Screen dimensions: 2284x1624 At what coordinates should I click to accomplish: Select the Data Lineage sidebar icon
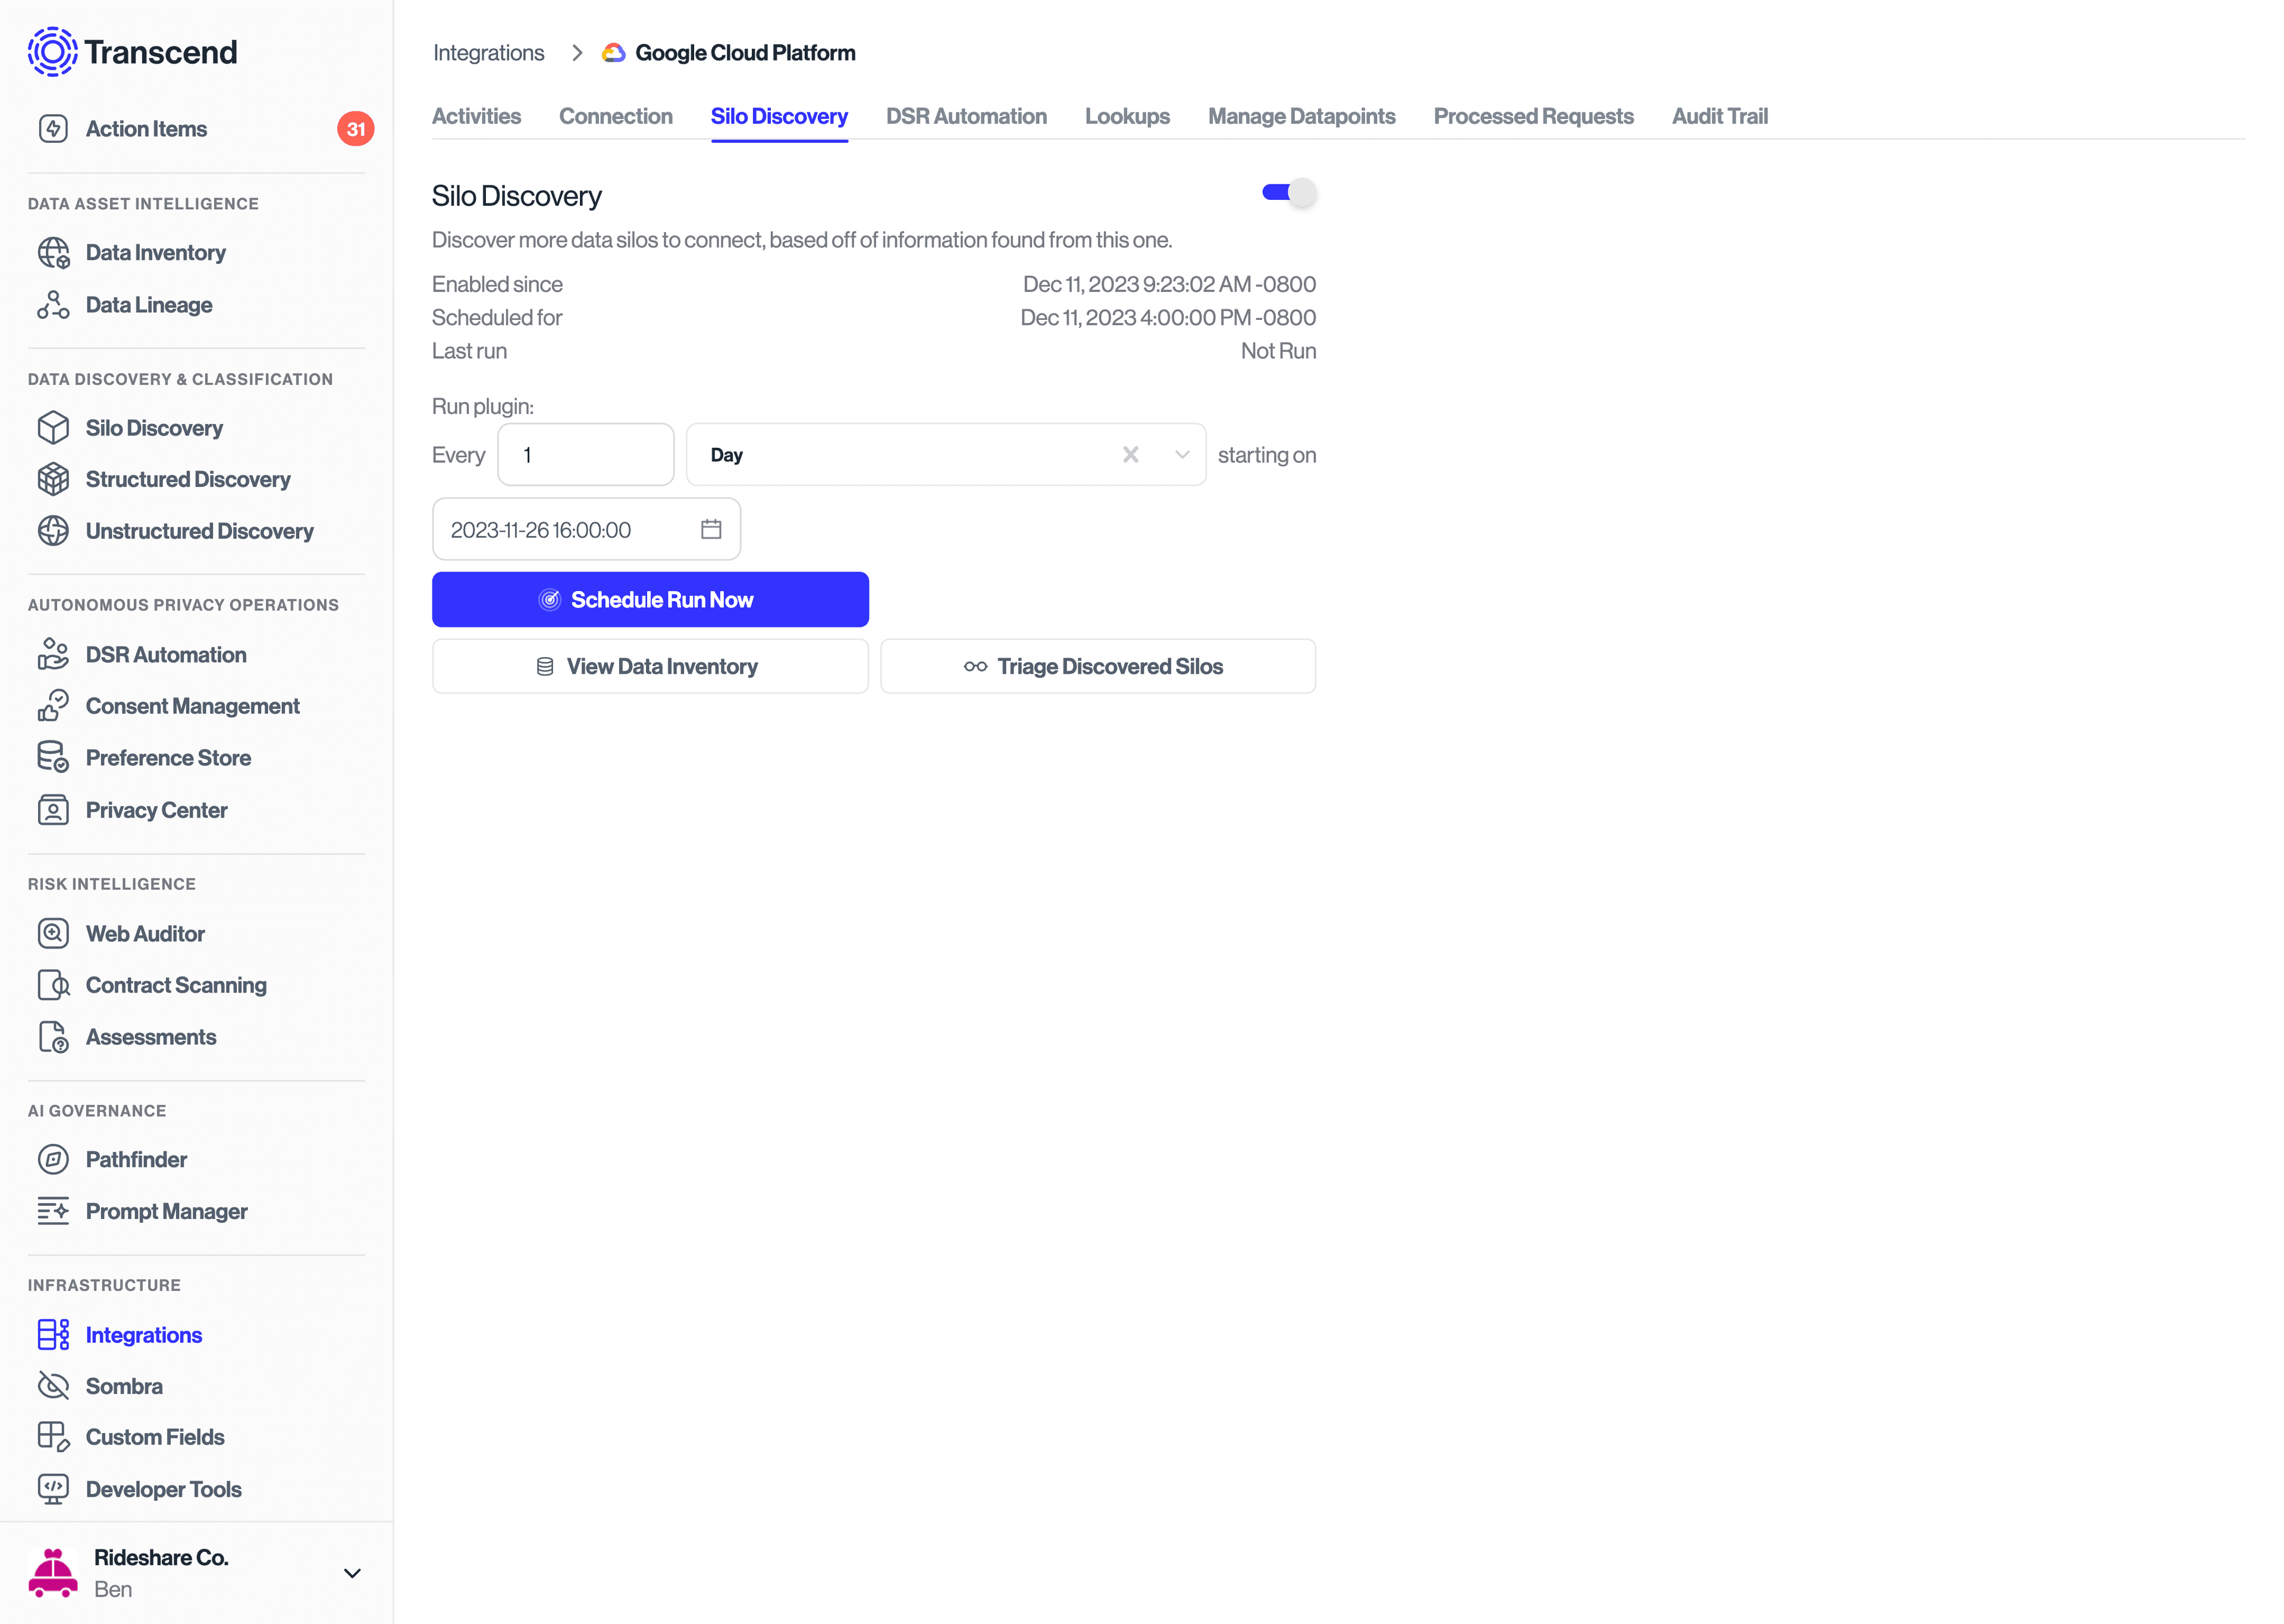[x=53, y=304]
